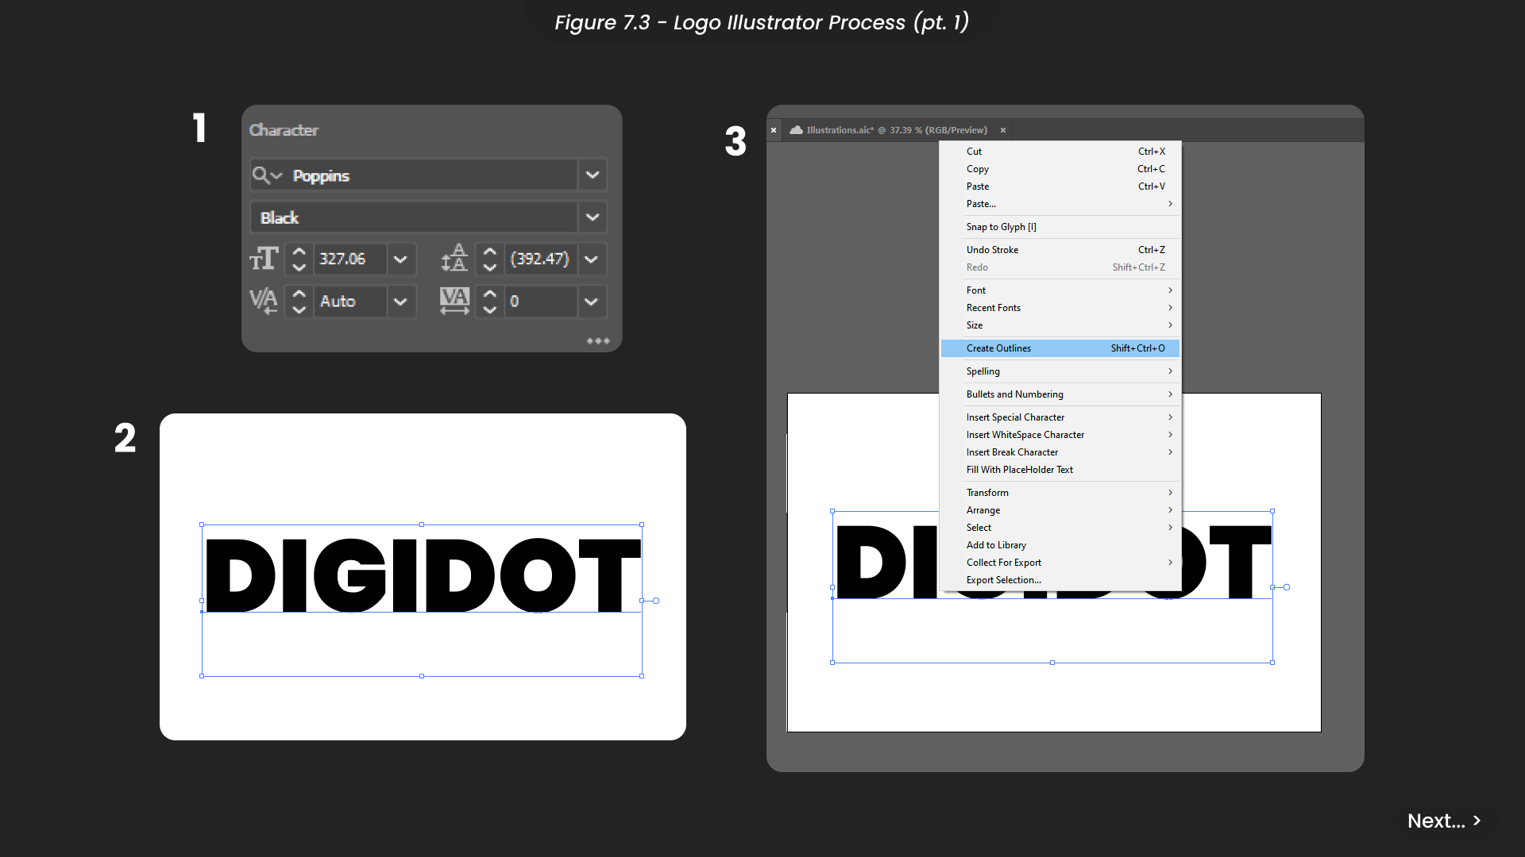Click the kerning V/A icon
The width and height of the screenshot is (1525, 857).
pos(264,301)
